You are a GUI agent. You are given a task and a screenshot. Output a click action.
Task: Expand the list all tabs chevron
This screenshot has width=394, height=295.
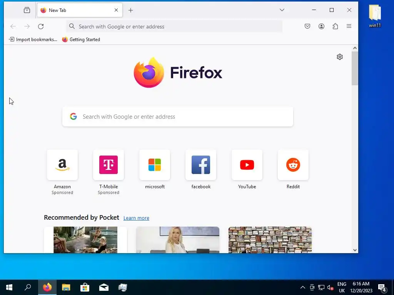click(x=282, y=10)
